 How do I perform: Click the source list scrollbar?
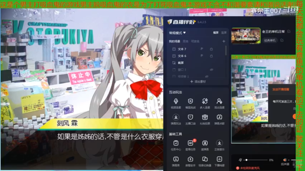coord(226,51)
